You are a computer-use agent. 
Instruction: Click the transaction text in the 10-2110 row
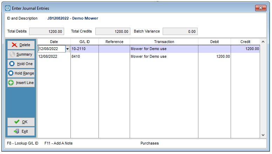point(149,49)
